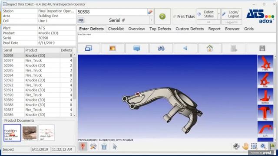Image resolution: width=278 pixels, height=156 pixels.
Task: Open the Overview tab
Action: click(x=136, y=29)
